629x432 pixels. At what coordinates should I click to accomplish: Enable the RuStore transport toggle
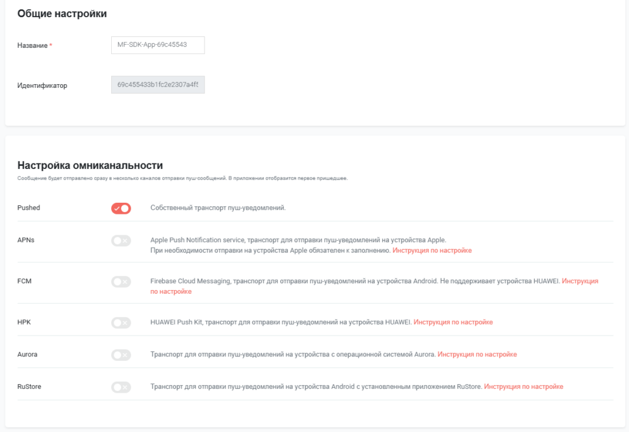coord(121,387)
